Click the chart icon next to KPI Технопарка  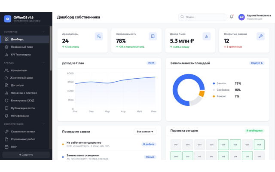(x=6, y=55)
